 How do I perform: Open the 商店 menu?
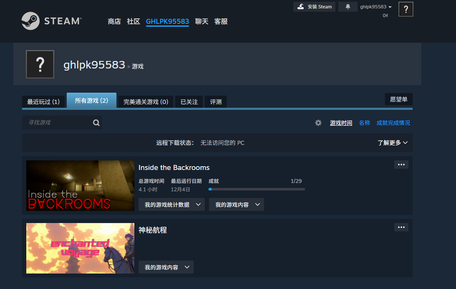(114, 21)
